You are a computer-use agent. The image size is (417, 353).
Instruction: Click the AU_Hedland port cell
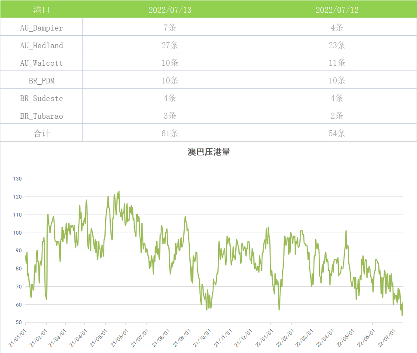[41, 46]
